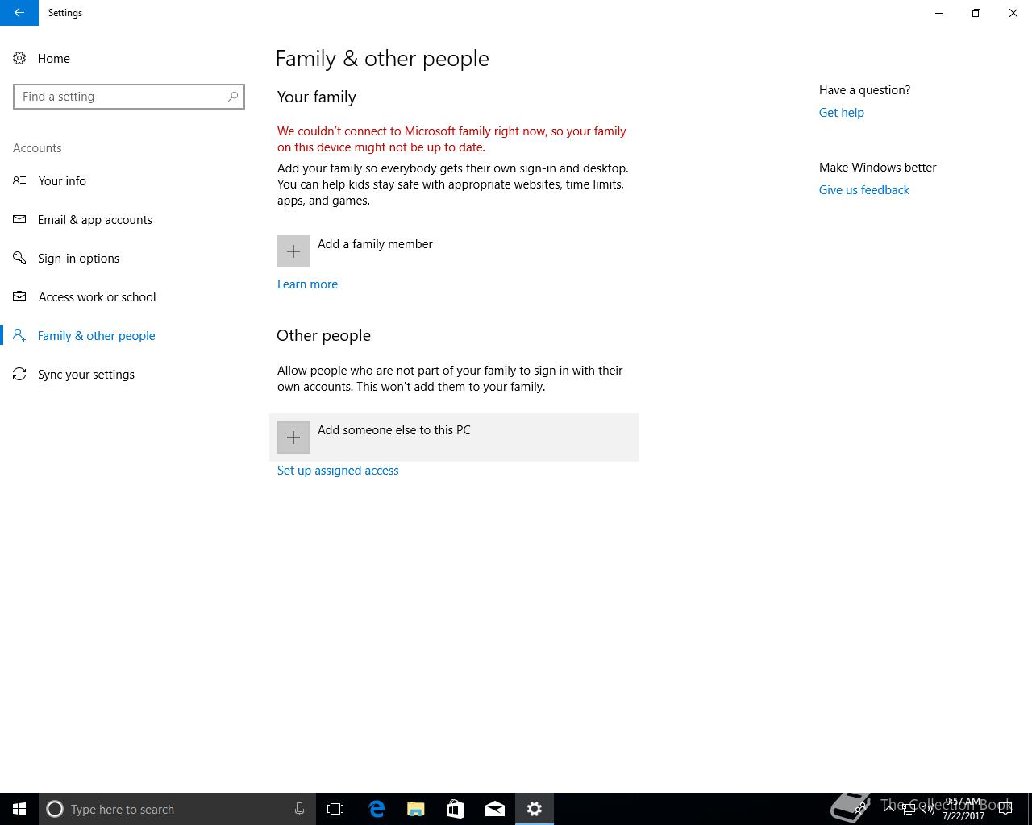The width and height of the screenshot is (1032, 825).
Task: Open the Store from taskbar
Action: pos(455,809)
